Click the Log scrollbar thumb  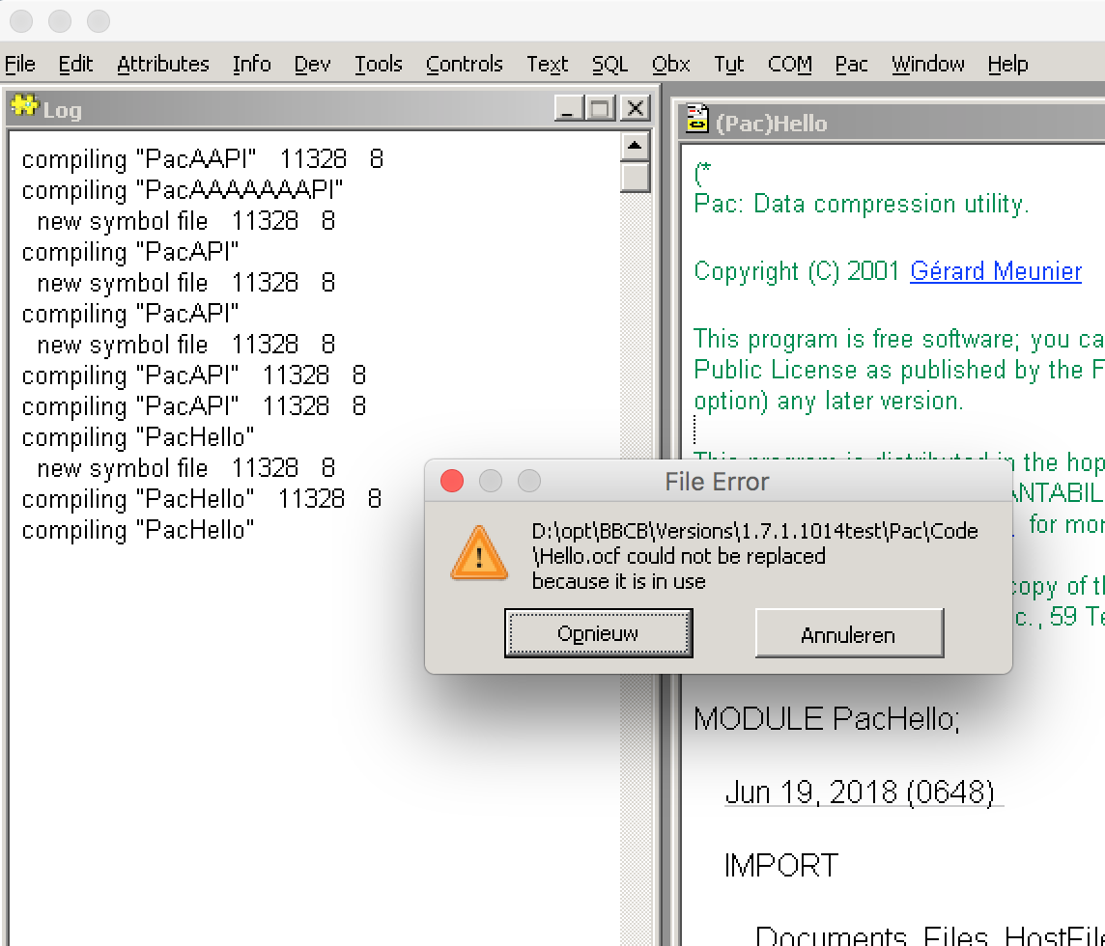[635, 178]
